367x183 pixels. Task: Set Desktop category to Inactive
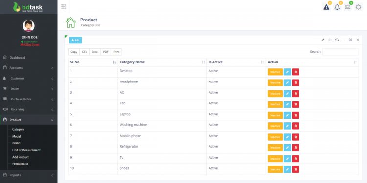[275, 72]
